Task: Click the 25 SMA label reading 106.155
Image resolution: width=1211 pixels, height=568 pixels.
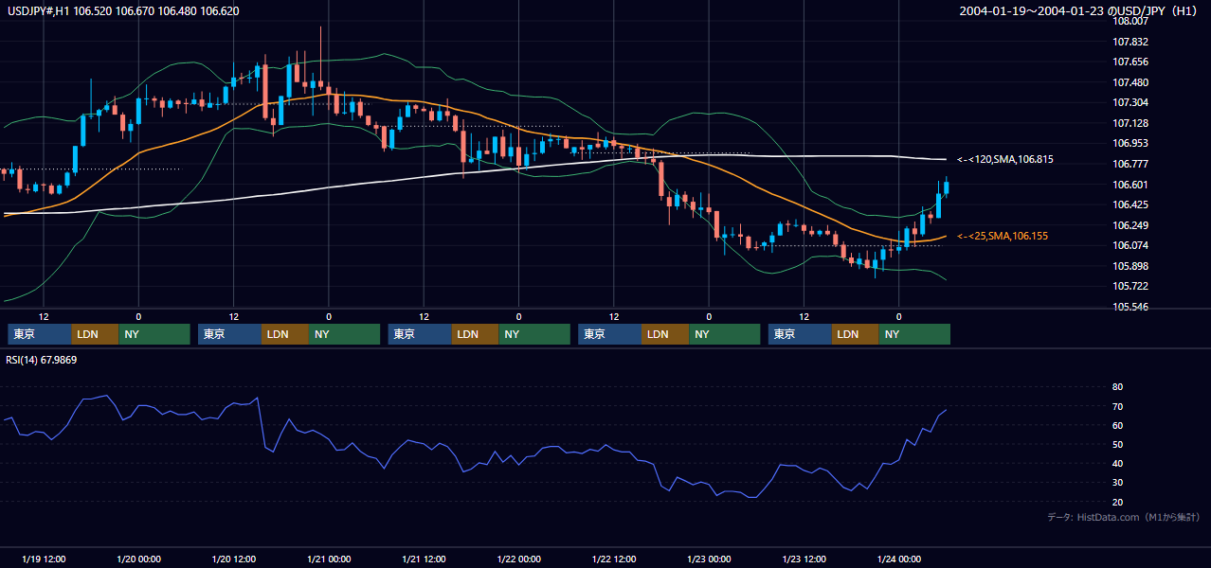Action: (x=1003, y=236)
